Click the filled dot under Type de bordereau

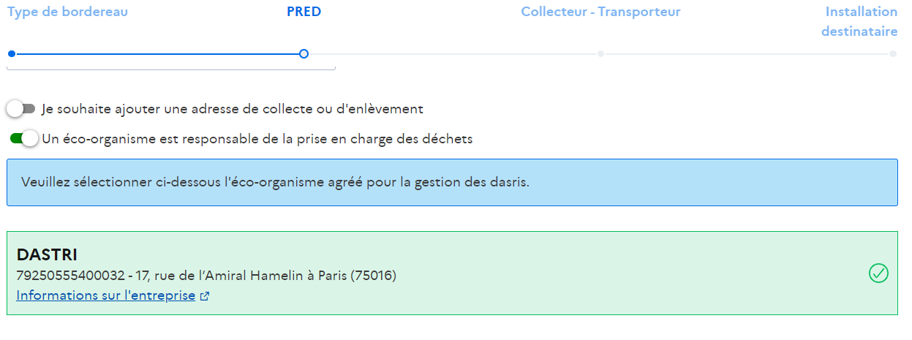11,53
